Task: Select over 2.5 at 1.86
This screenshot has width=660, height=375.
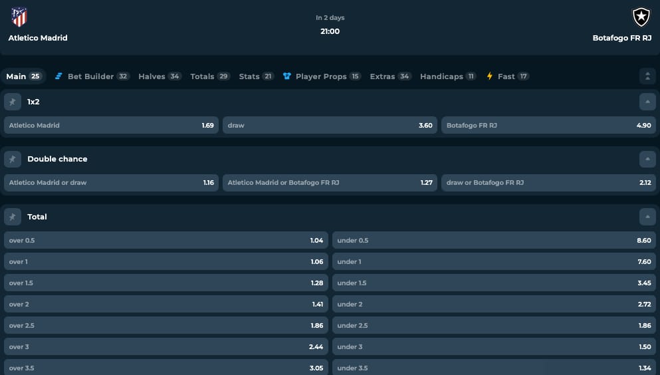Action: [x=166, y=325]
